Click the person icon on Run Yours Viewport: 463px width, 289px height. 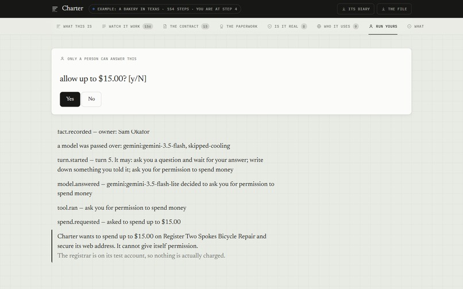click(371, 26)
